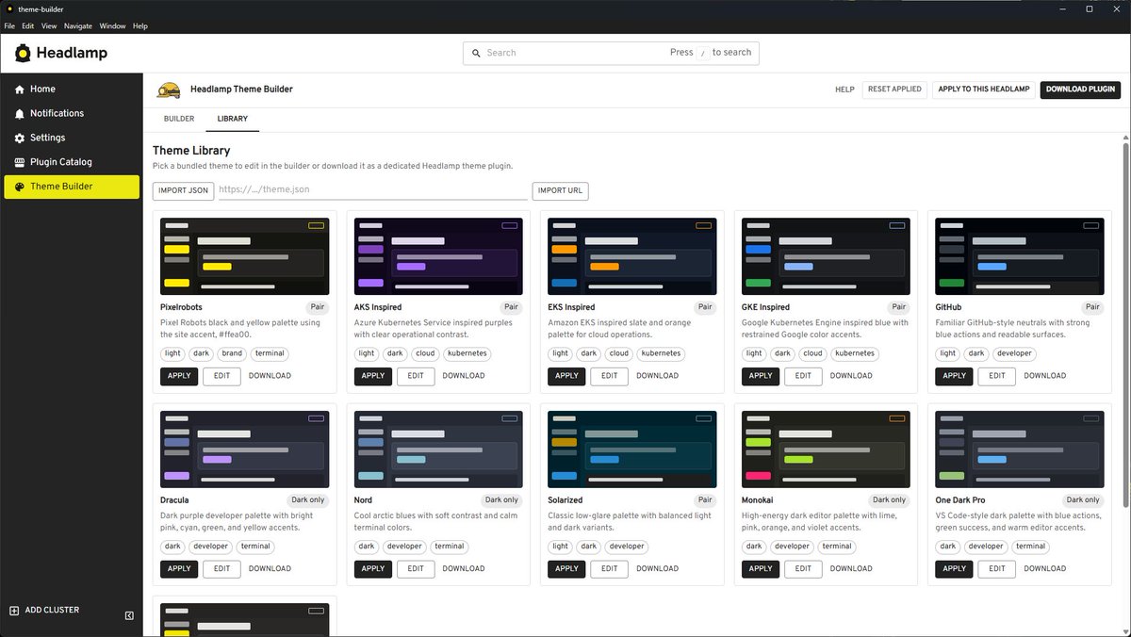The width and height of the screenshot is (1131, 637).
Task: Click the 'terminal' tag on Dracula card
Action: coord(255,547)
